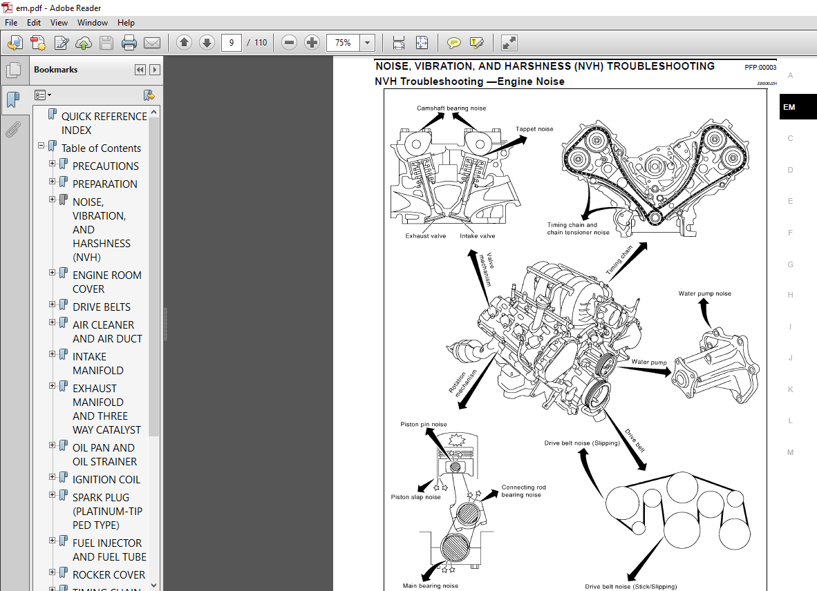This screenshot has height=591, width=817.
Task: Click the Sign/edit document toolbar icon
Action: pyautogui.click(x=61, y=43)
